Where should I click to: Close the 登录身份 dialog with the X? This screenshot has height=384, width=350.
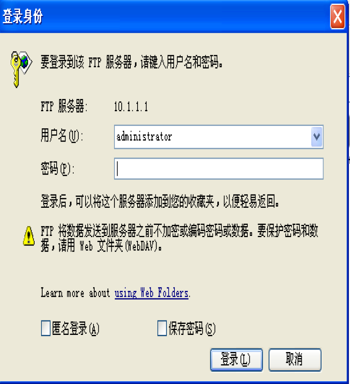tap(337, 17)
